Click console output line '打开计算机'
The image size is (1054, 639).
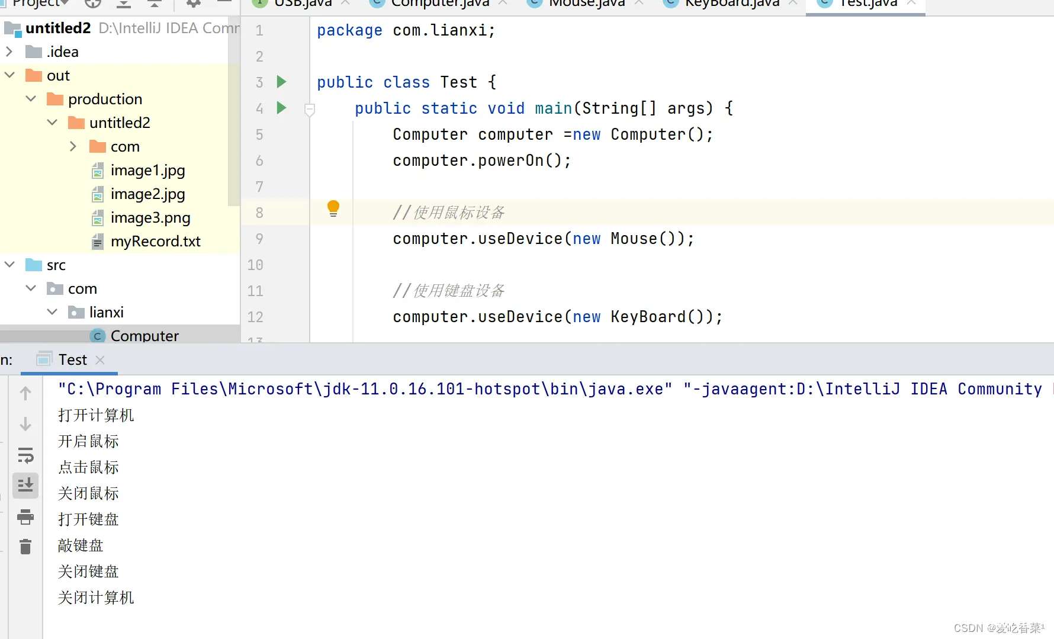[x=96, y=415]
